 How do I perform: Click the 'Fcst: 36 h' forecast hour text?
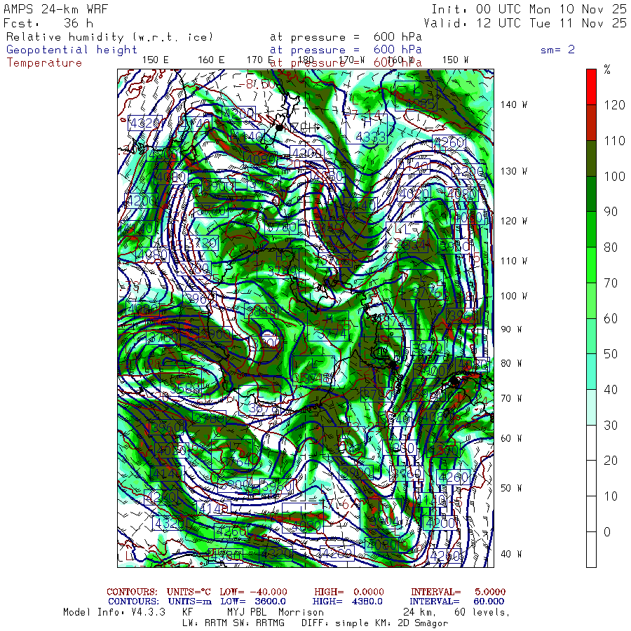[48, 23]
